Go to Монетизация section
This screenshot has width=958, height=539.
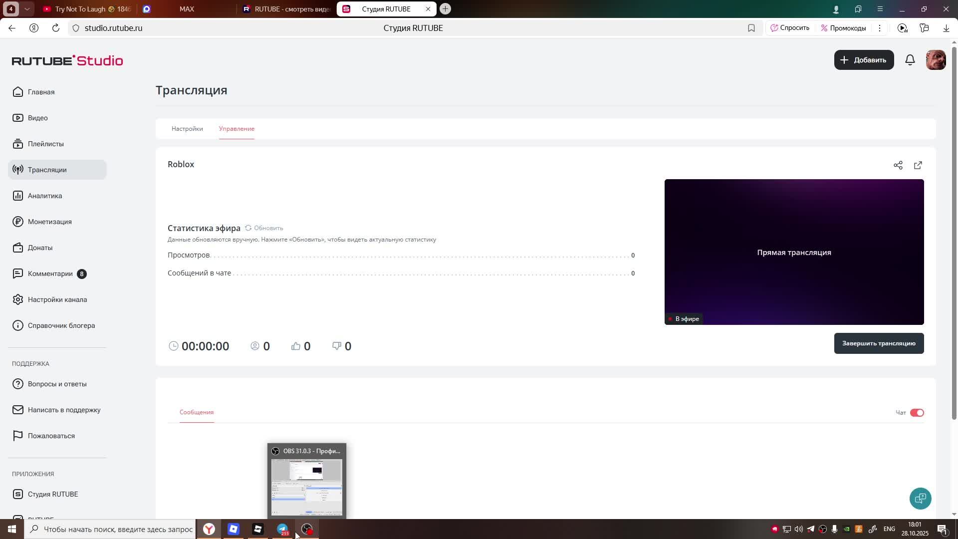[x=49, y=222]
